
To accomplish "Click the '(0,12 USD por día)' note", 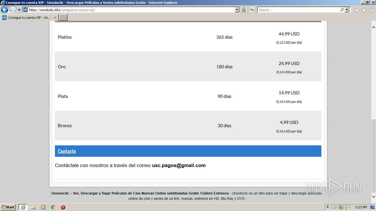I will click(289, 42).
